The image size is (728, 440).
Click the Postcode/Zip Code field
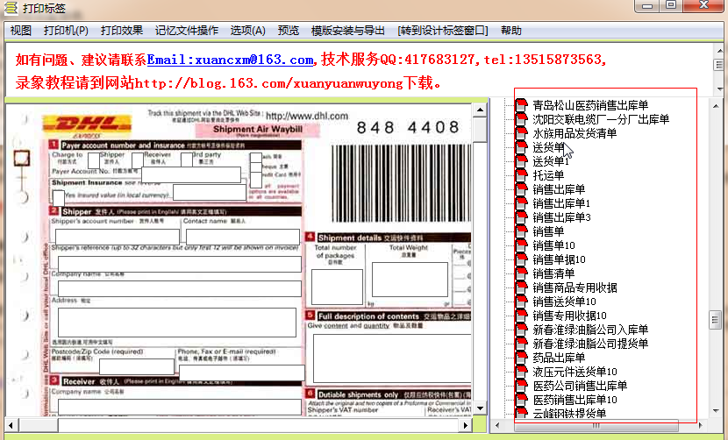click(x=137, y=366)
